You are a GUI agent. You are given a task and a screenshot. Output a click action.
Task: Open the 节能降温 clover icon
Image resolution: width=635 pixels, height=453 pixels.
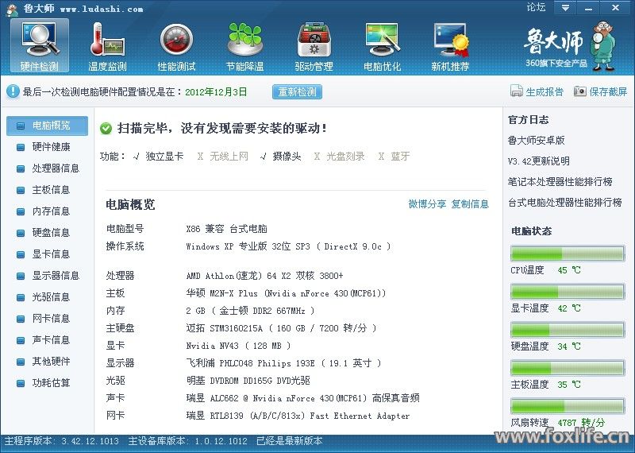(244, 38)
